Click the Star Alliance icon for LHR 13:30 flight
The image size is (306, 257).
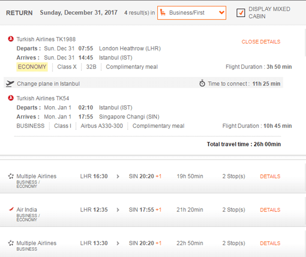(x=11, y=243)
